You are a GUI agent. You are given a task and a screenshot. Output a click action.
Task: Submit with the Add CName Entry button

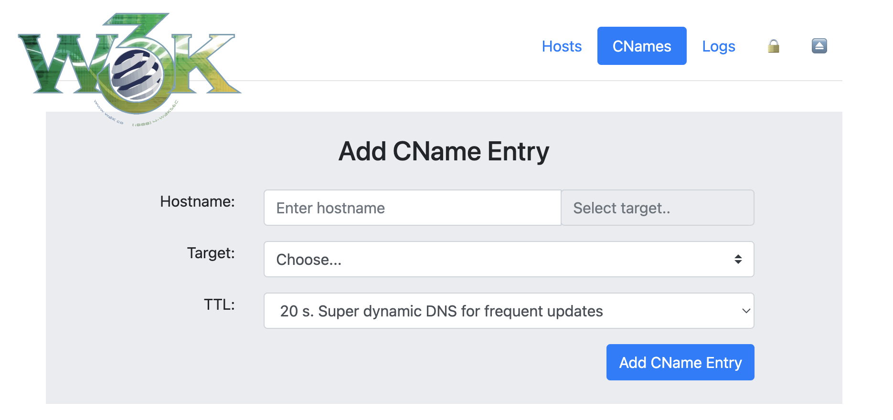point(680,363)
